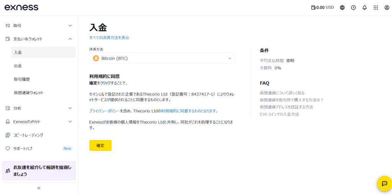Open the help question mark icon
Image resolution: width=392 pixels, height=195 pixels.
pyautogui.click(x=353, y=8)
